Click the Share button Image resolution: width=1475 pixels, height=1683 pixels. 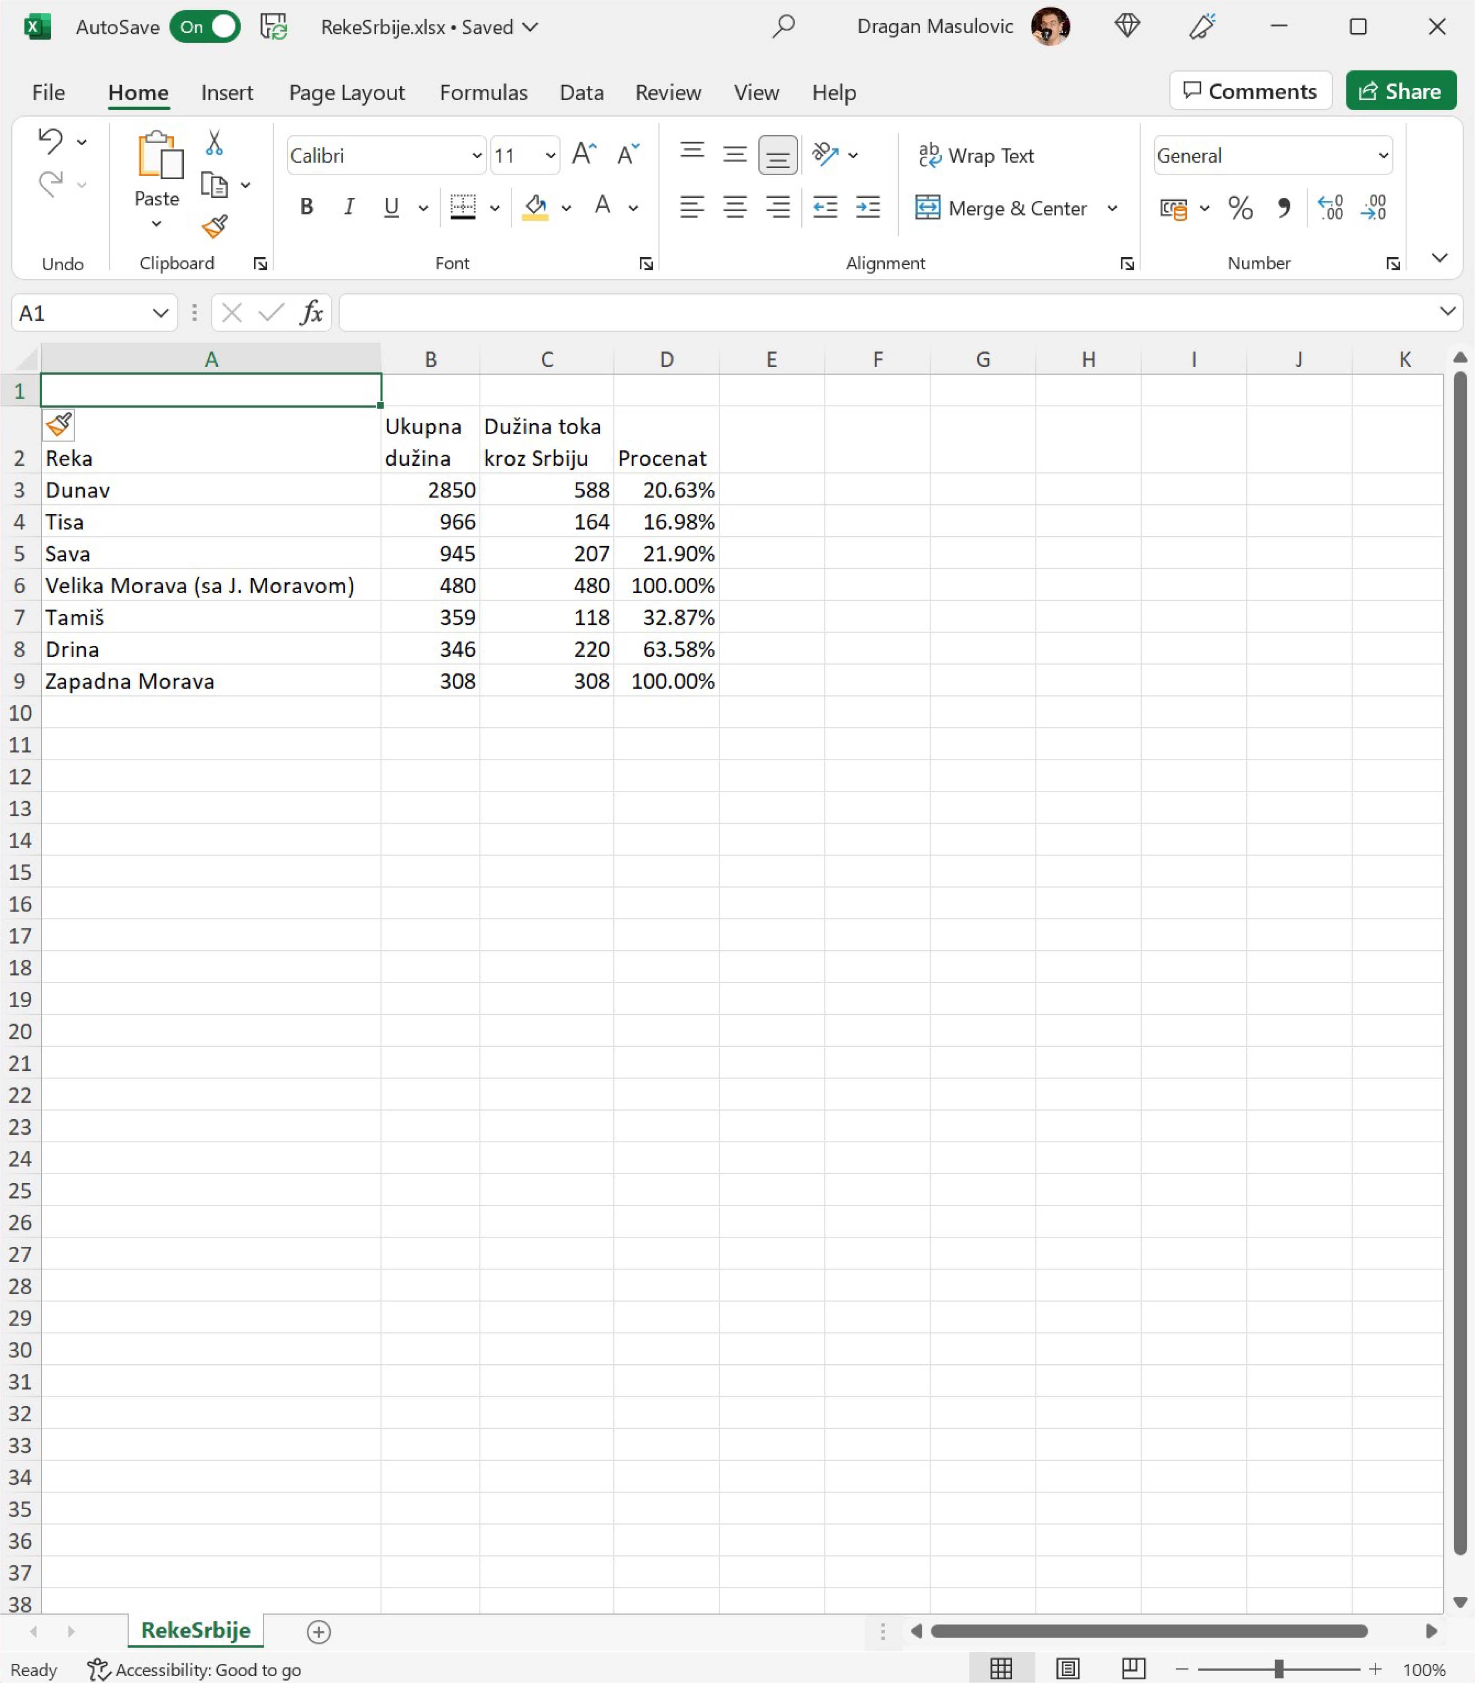1400,91
